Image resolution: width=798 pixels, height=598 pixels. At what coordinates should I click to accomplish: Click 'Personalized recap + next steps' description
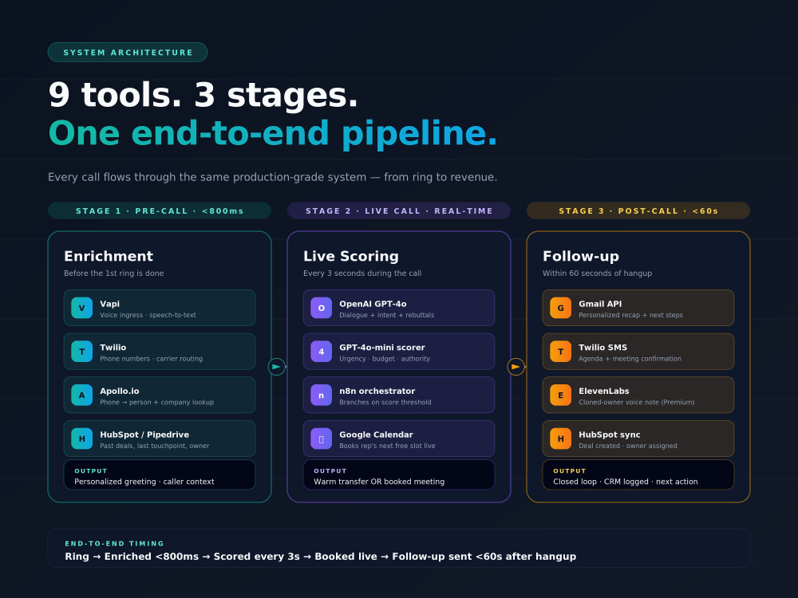(631, 315)
